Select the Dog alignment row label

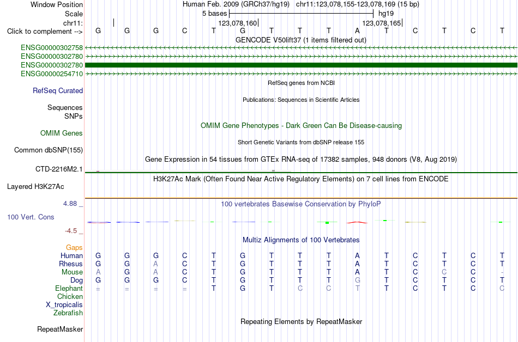[76, 280]
